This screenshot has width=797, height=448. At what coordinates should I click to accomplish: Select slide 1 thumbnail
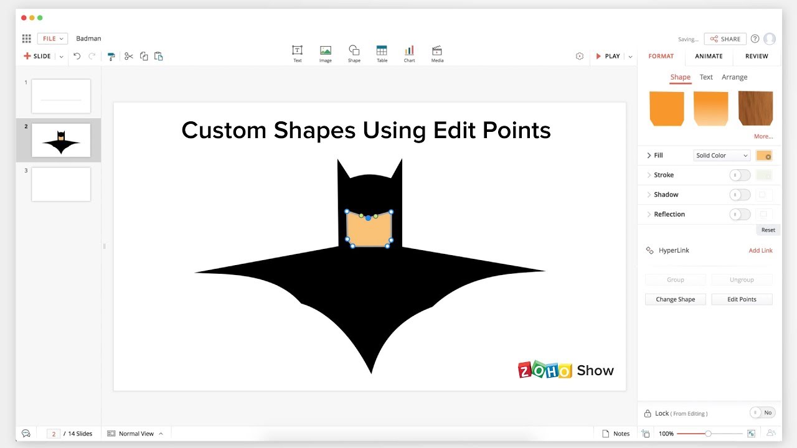(x=61, y=96)
